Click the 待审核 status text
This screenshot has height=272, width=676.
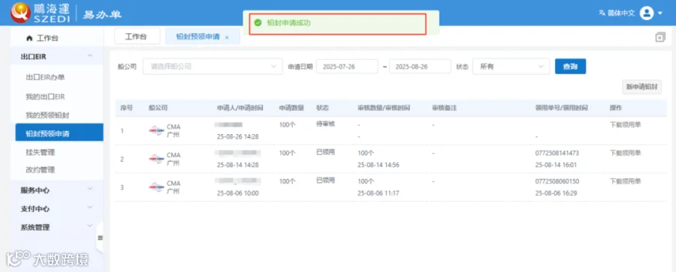tap(325, 124)
